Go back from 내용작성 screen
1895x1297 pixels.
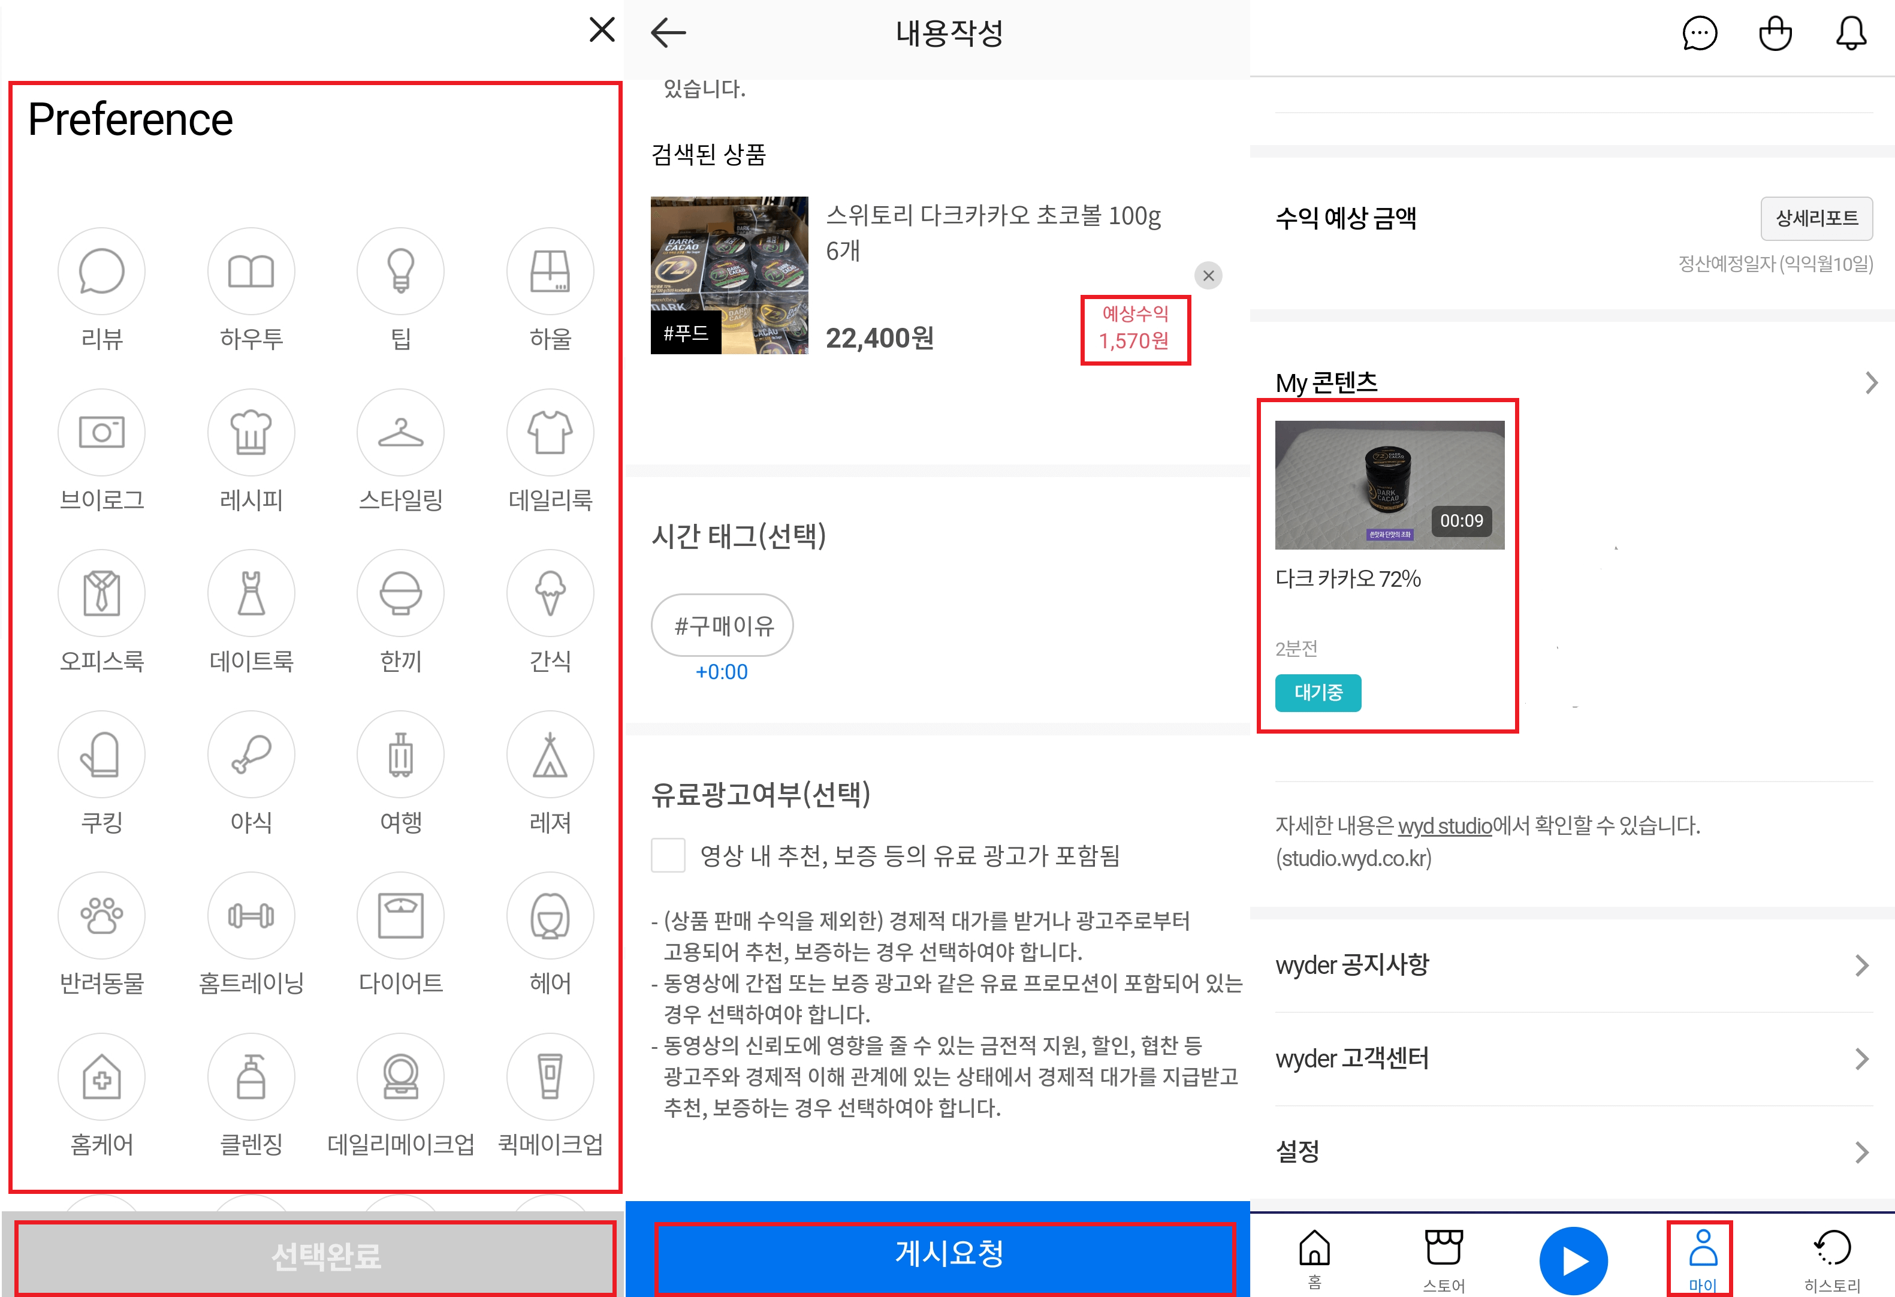[669, 32]
